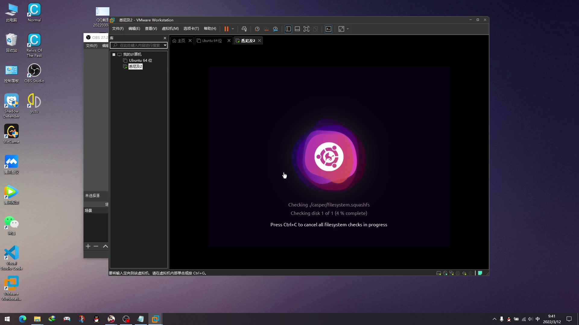Send Ctrl+Alt+Del to the virtual machine
This screenshot has height=325, width=579.
(x=244, y=29)
